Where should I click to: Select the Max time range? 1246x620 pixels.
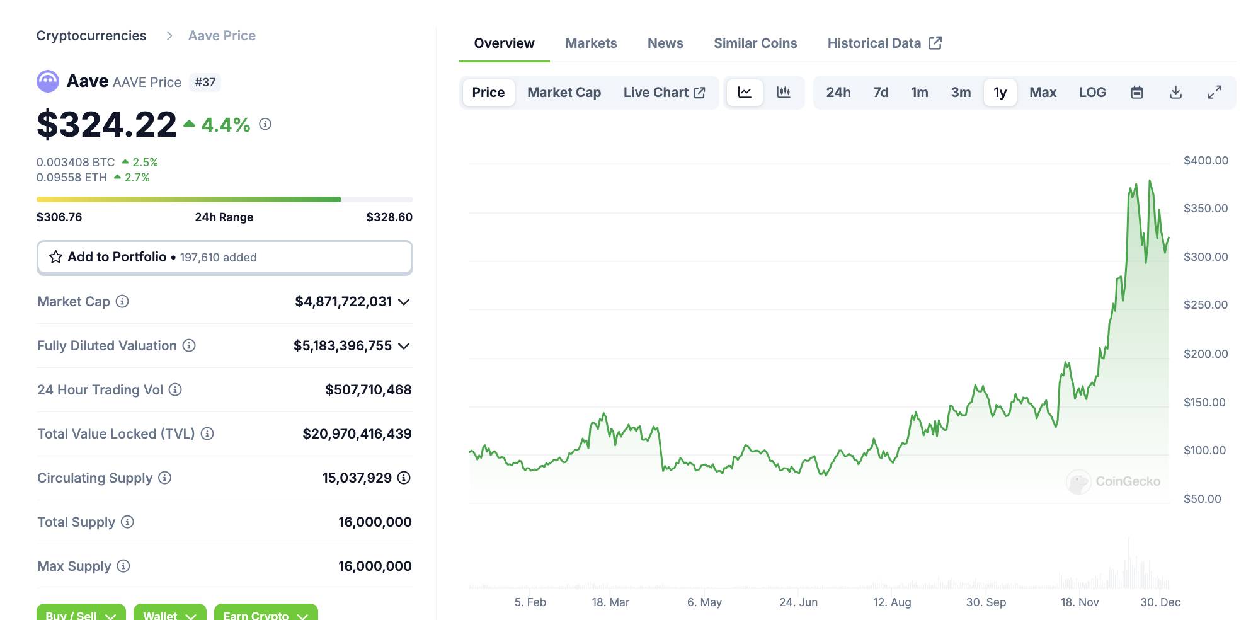point(1043,93)
